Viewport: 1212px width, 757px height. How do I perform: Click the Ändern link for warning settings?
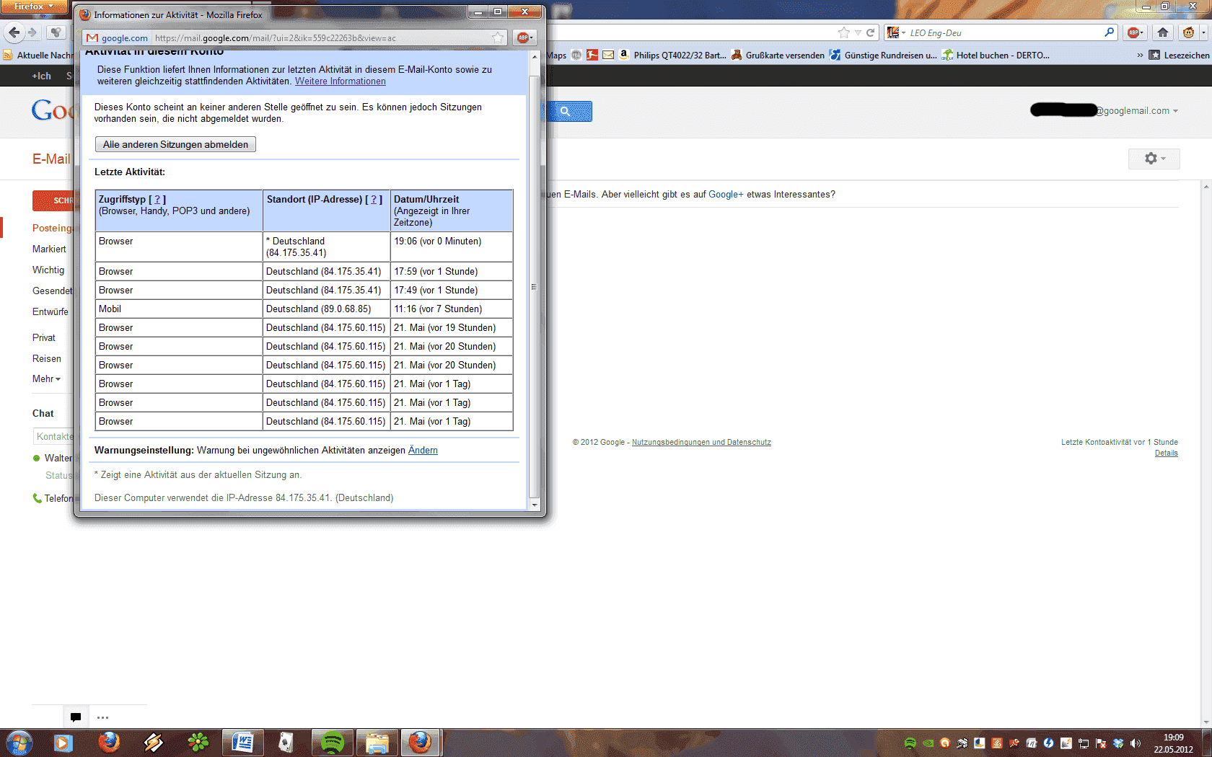(423, 451)
